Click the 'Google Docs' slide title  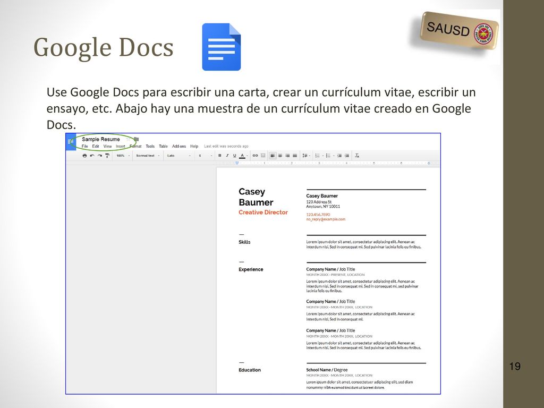tap(104, 47)
